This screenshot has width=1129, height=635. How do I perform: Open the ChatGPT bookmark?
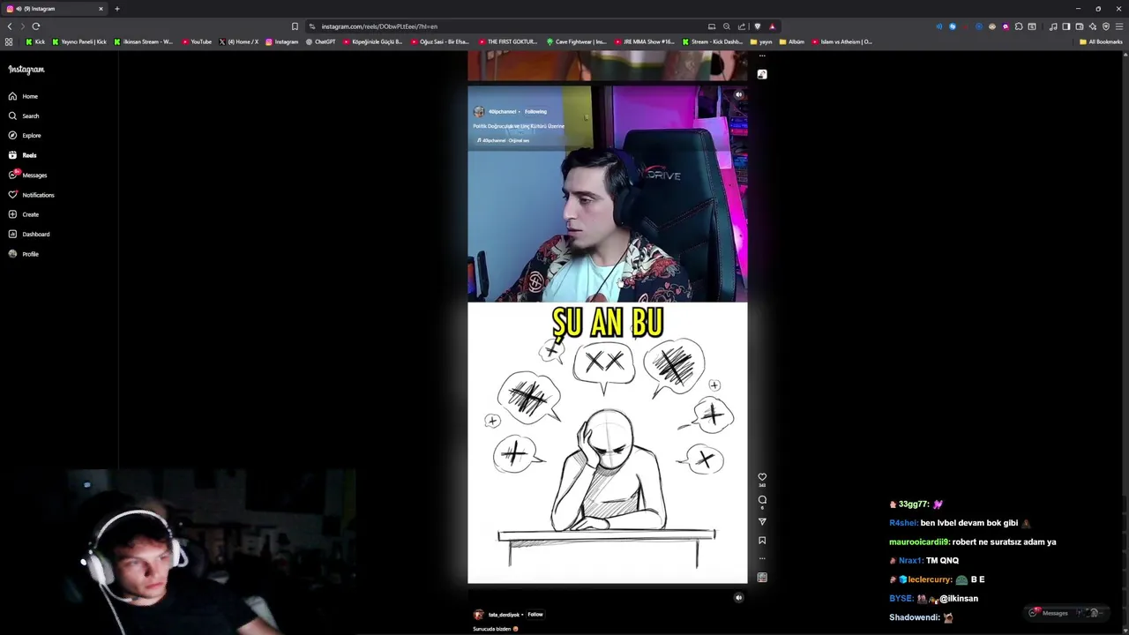[321, 41]
